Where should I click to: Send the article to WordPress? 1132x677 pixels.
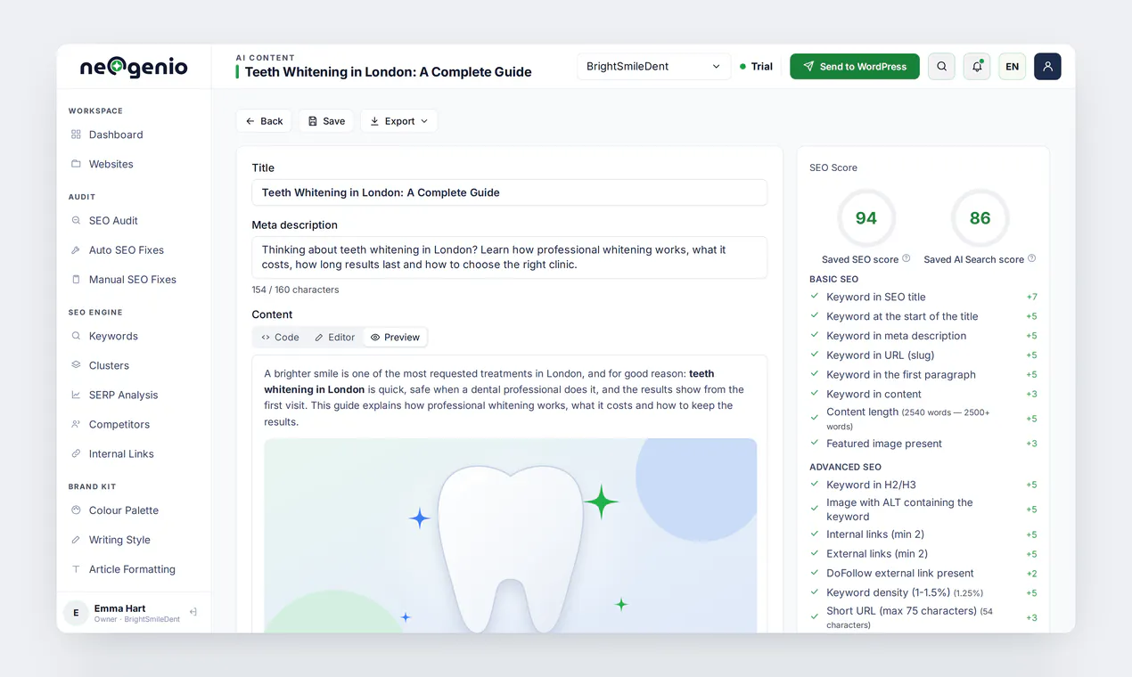coord(855,66)
